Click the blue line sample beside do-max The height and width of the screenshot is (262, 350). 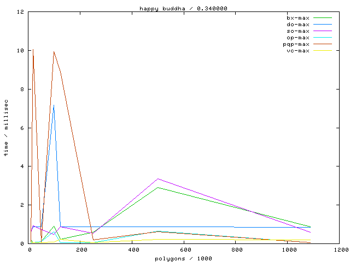pos(323,25)
